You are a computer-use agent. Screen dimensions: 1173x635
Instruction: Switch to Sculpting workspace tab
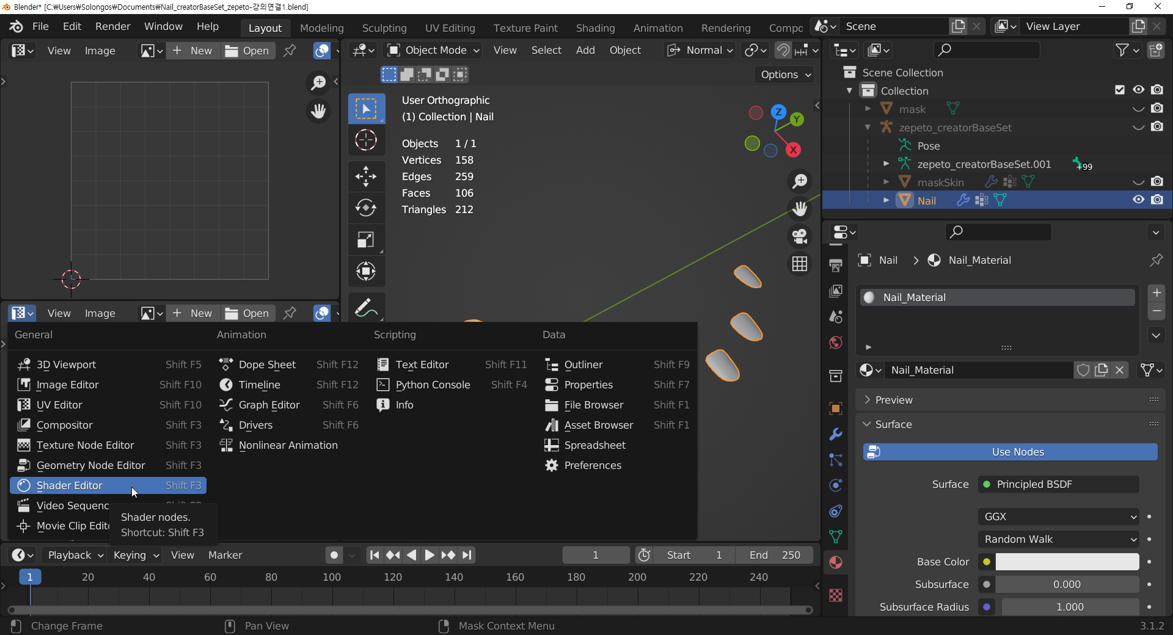click(384, 28)
